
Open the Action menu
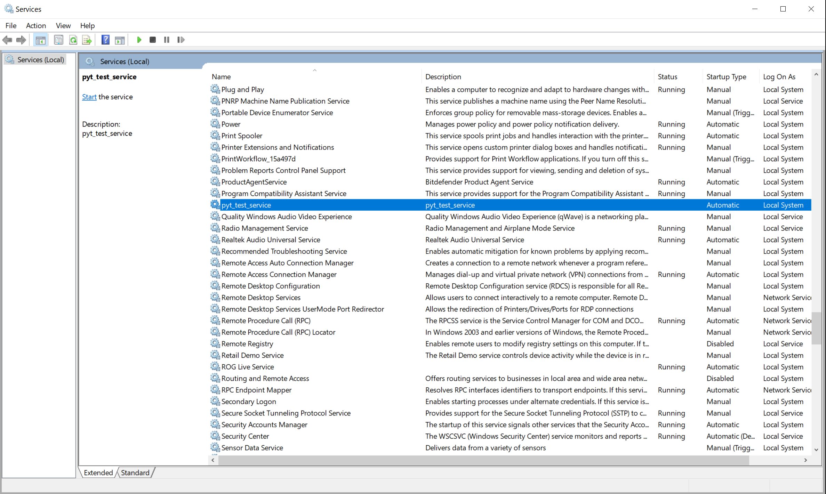[x=36, y=25]
